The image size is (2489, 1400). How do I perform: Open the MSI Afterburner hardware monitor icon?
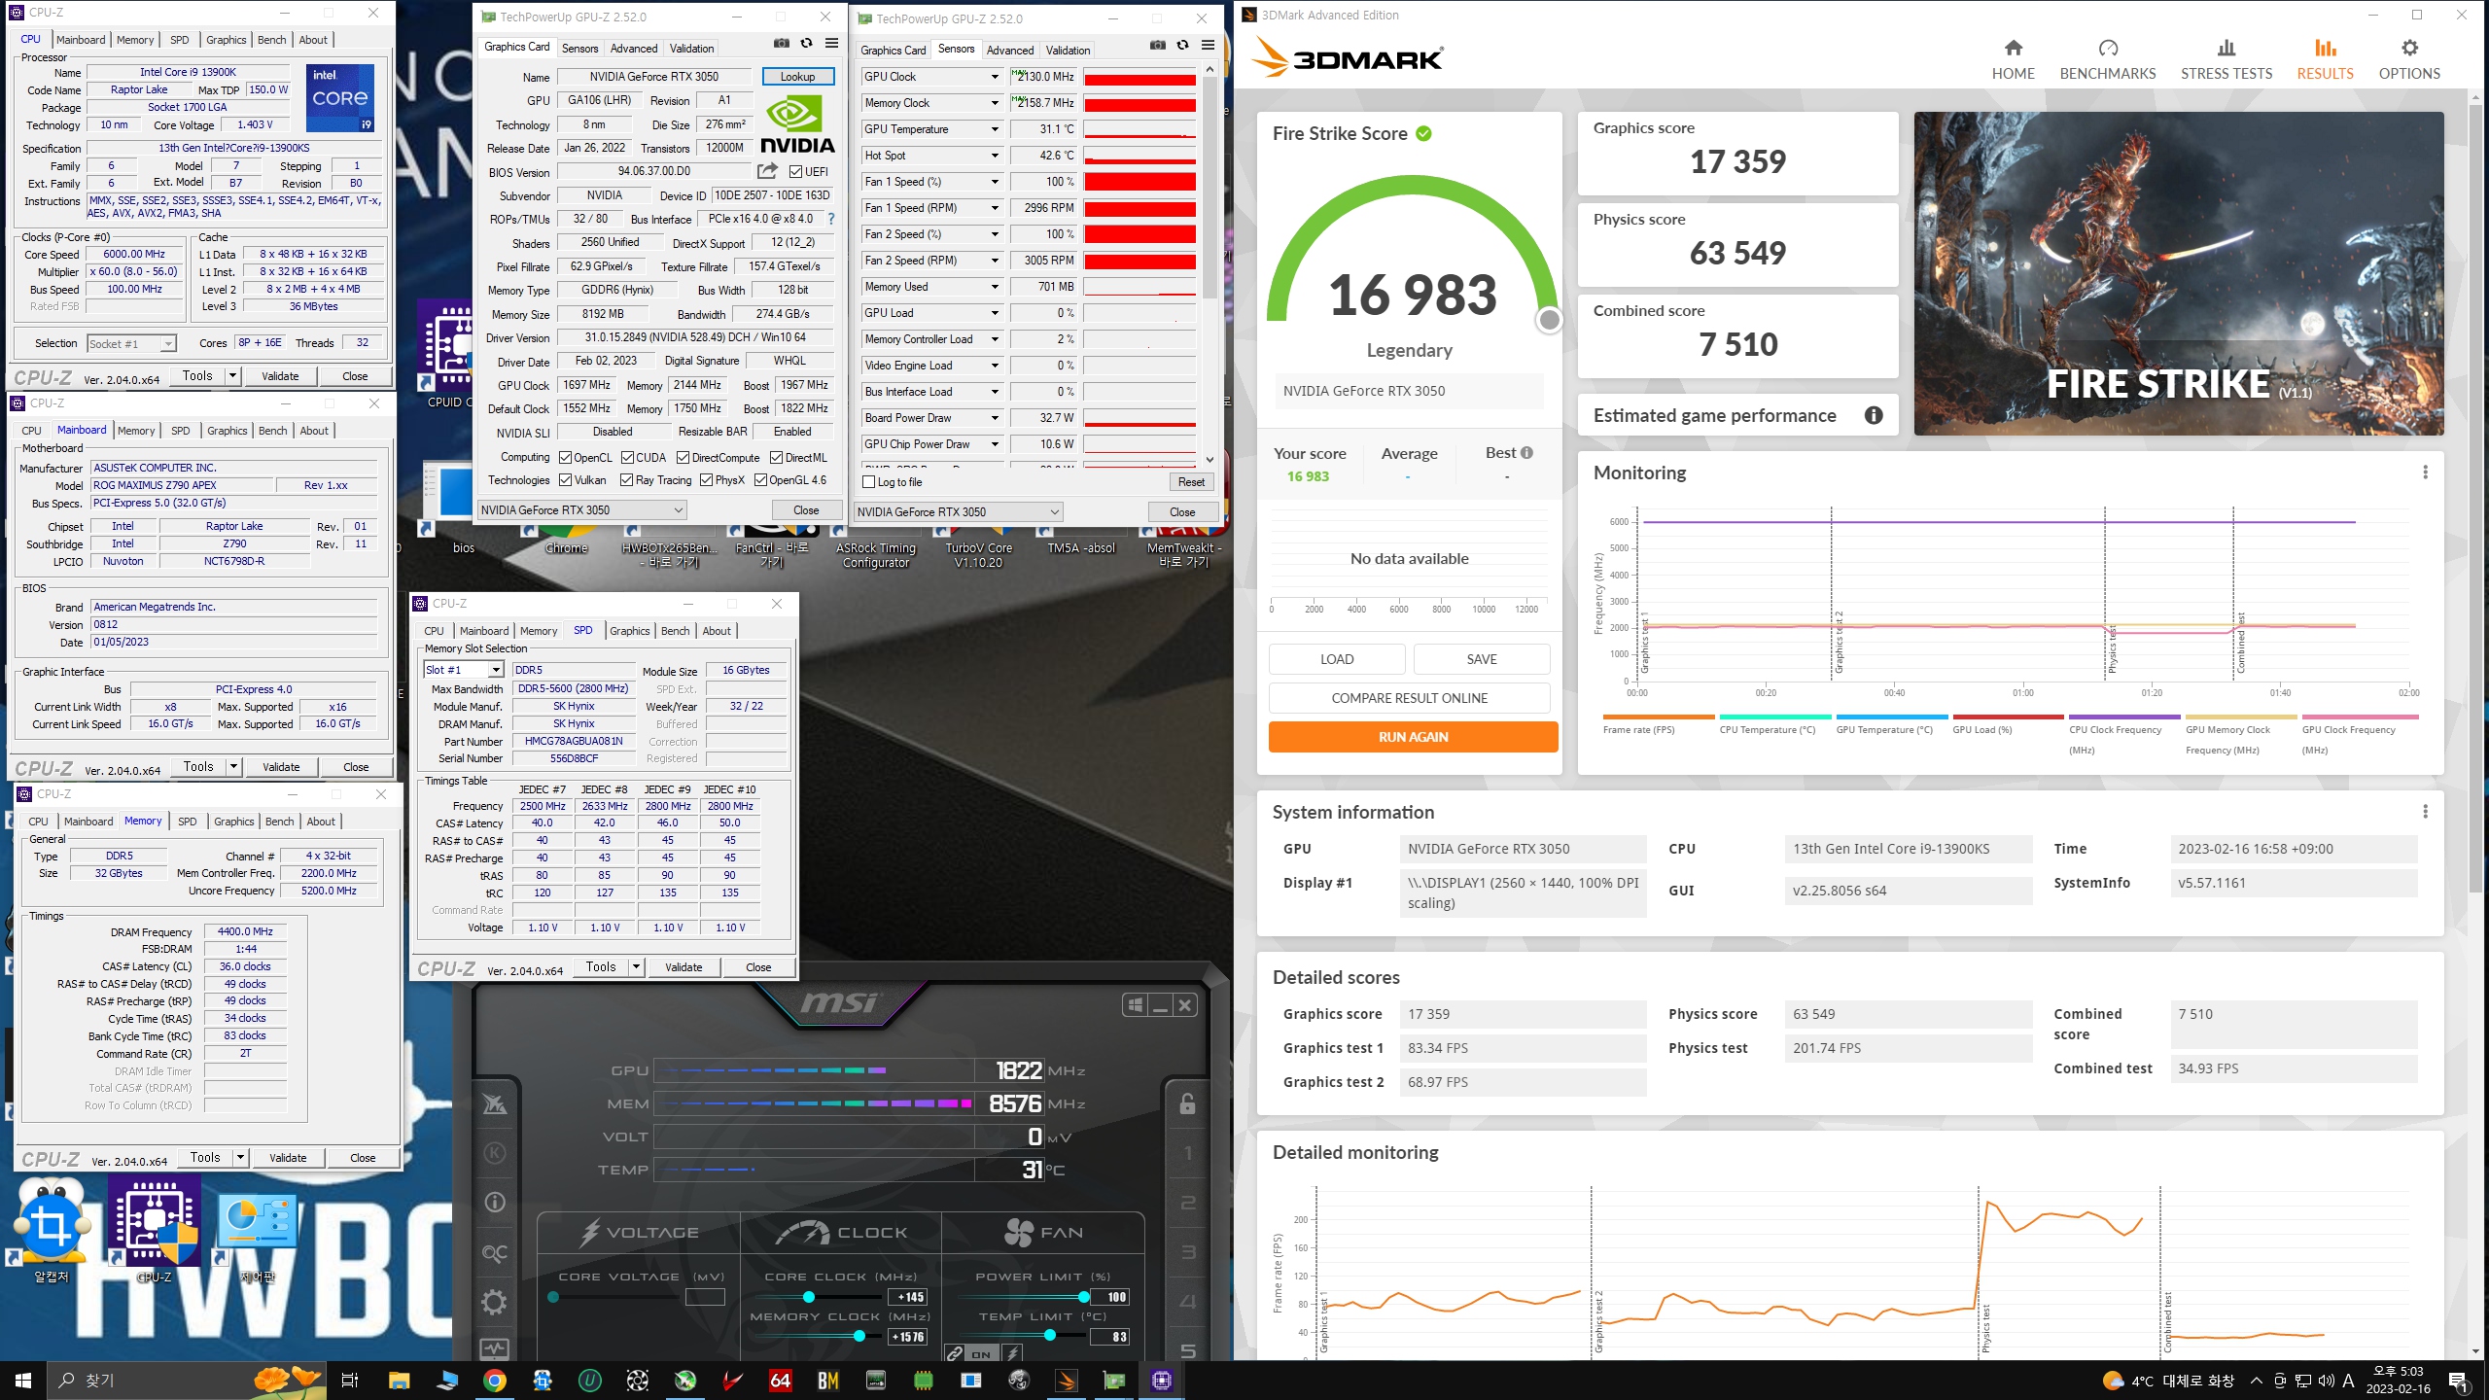click(495, 1348)
